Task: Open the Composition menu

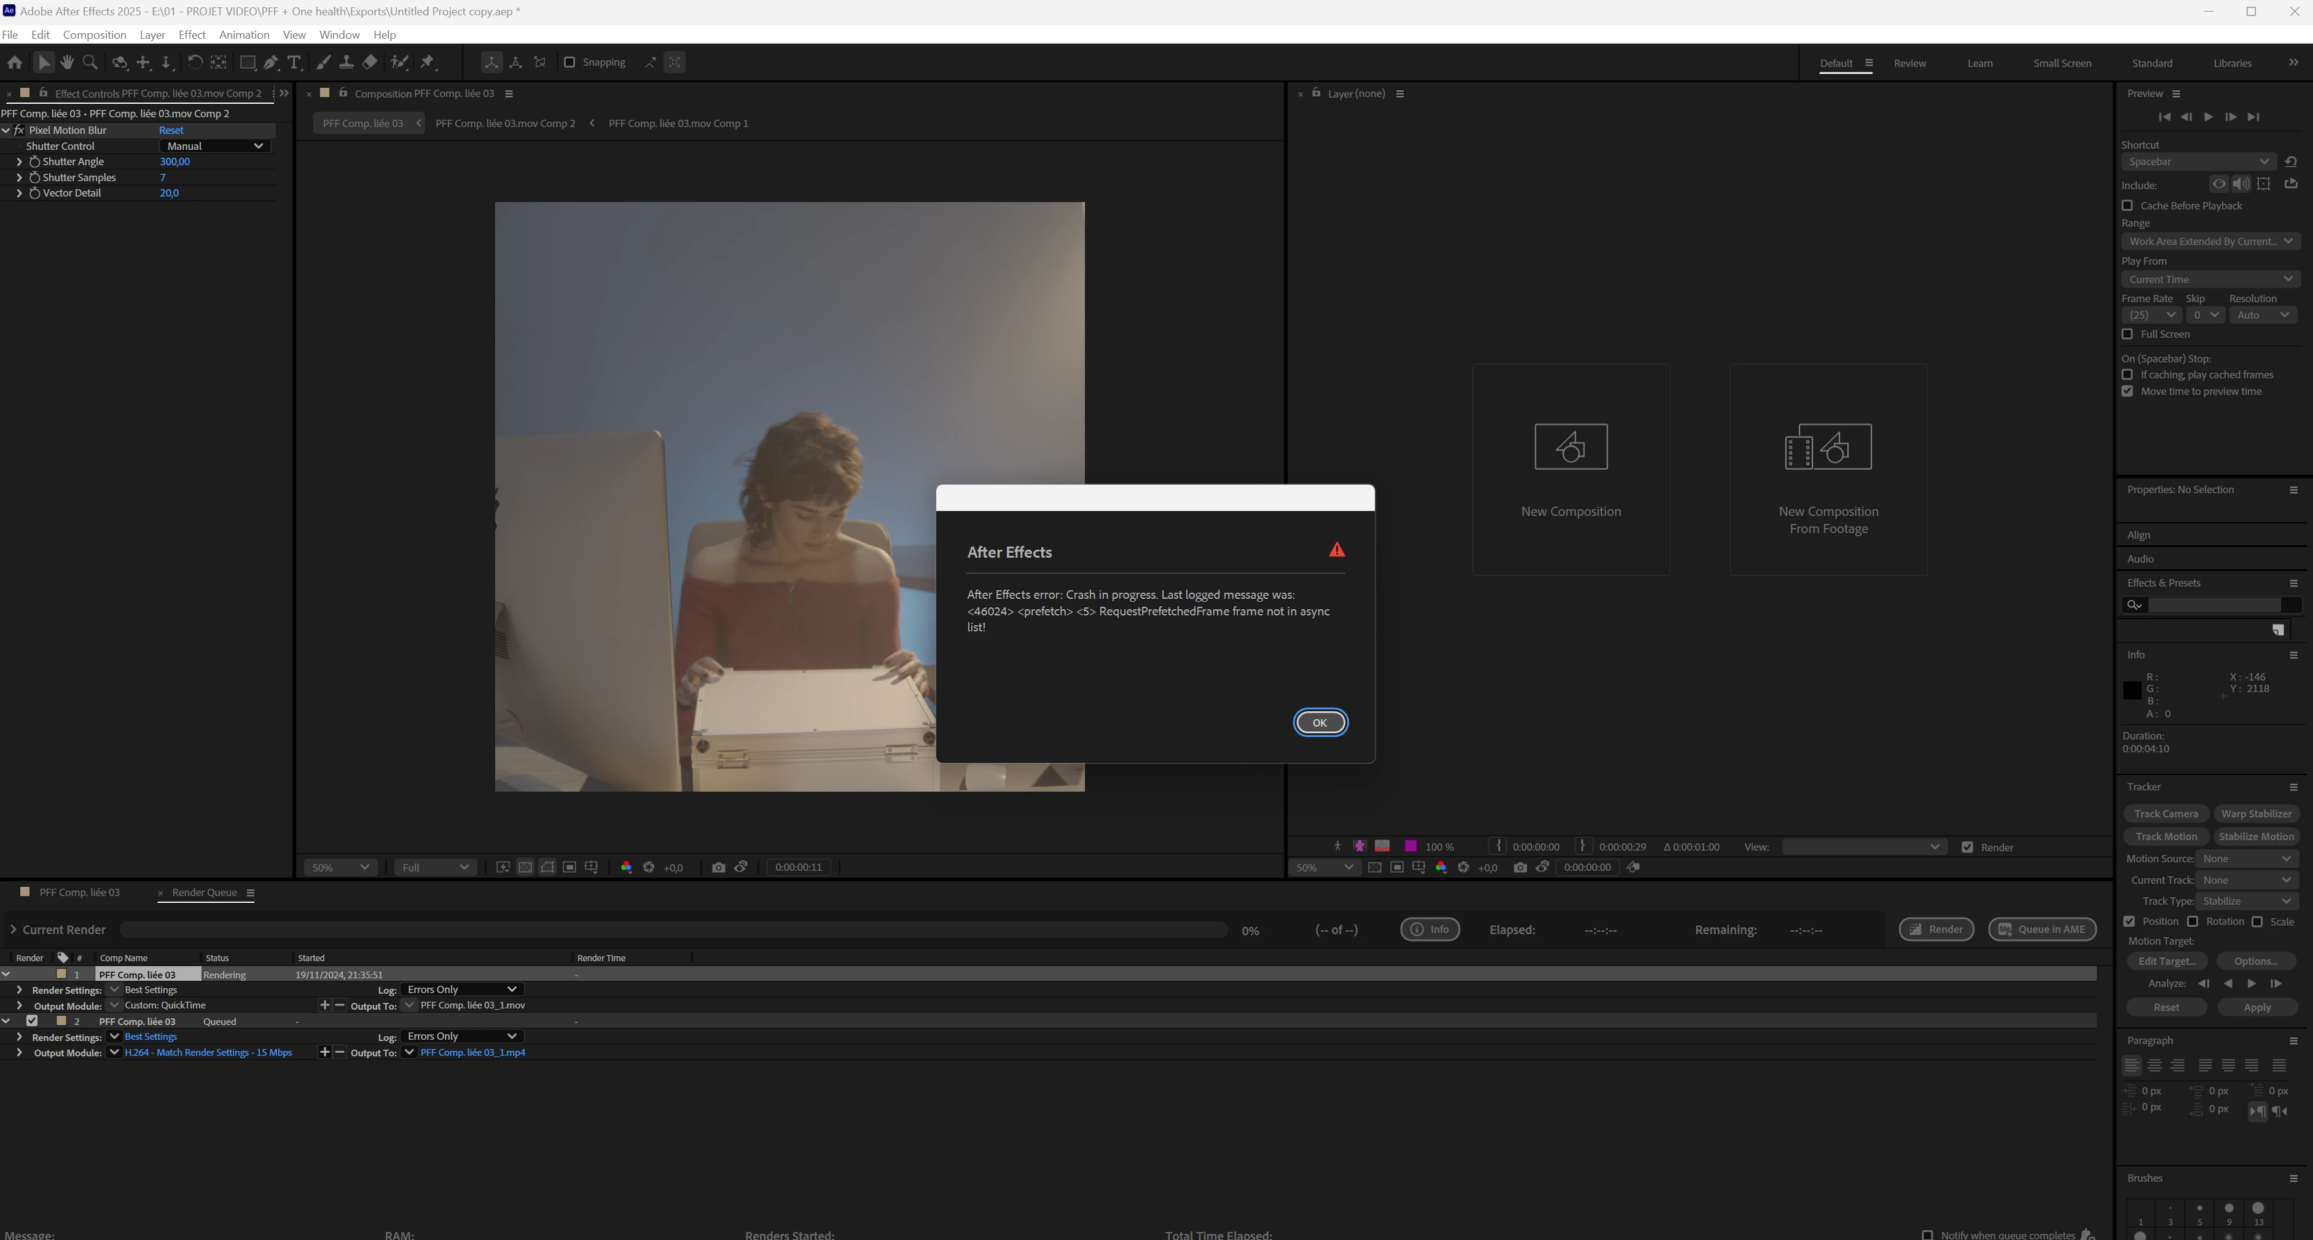Action: [94, 34]
